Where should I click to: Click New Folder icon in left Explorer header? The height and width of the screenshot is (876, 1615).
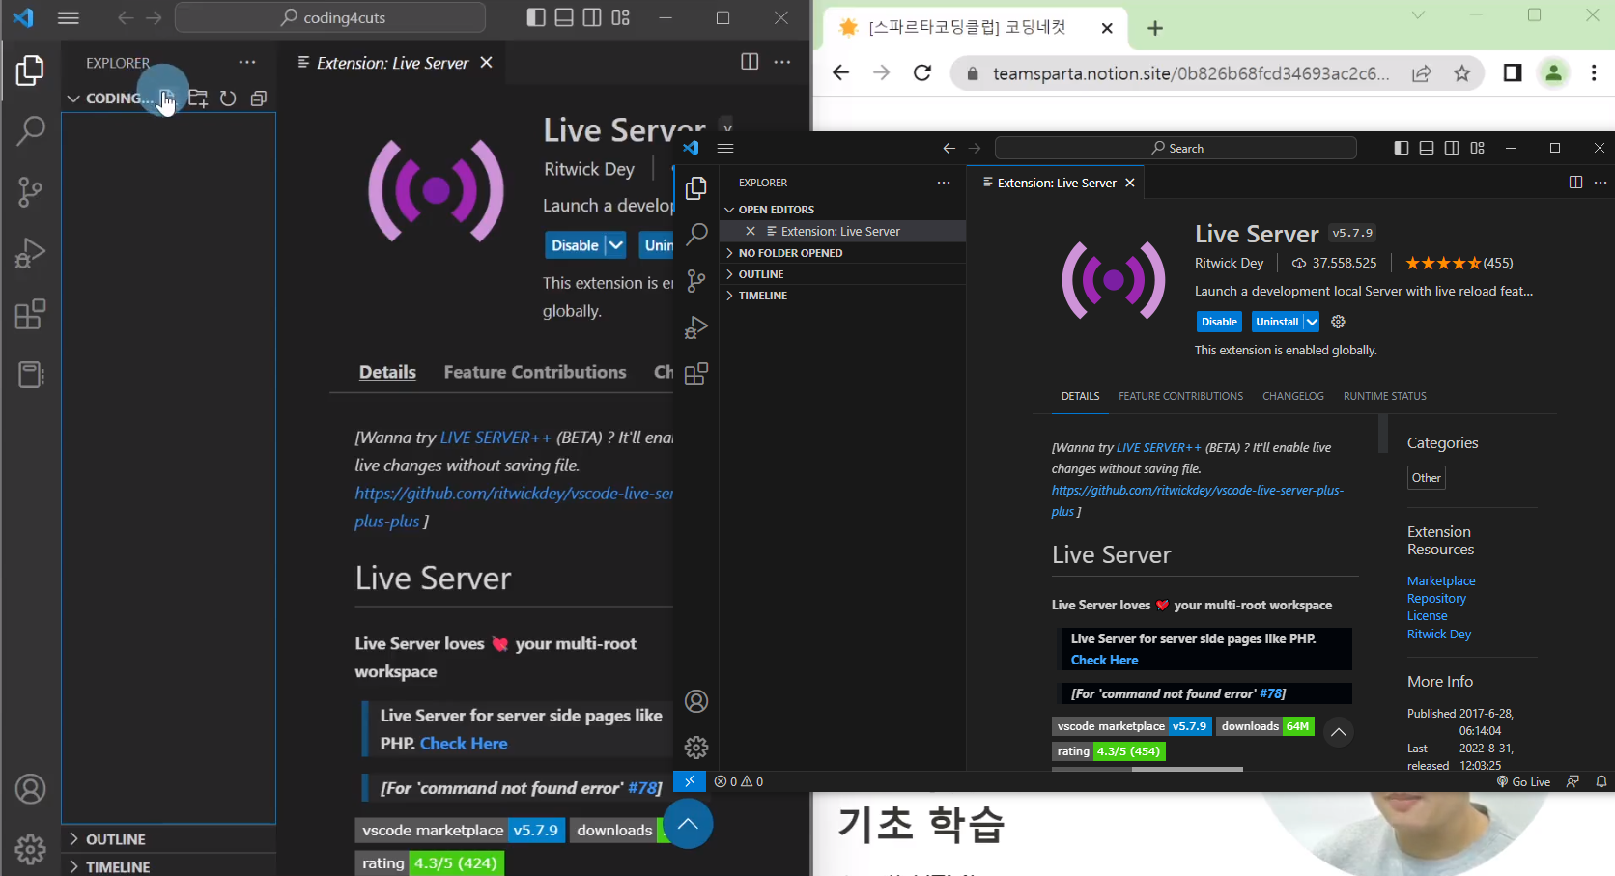(x=198, y=99)
